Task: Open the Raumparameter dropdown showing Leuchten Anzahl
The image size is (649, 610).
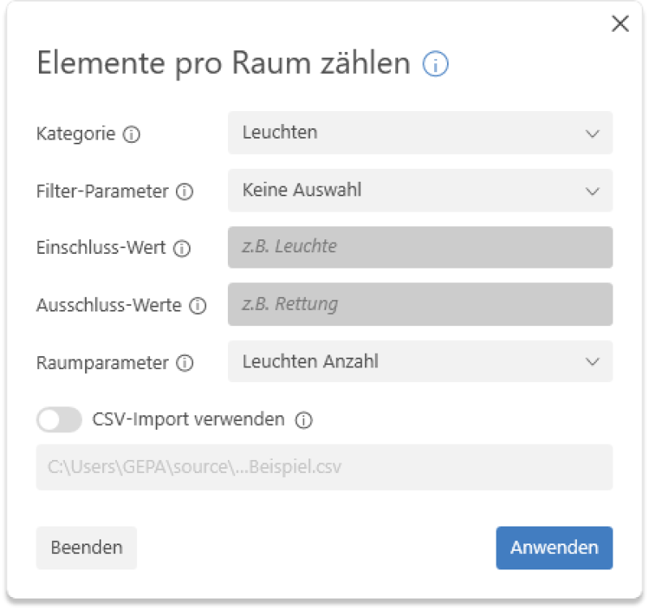Action: tap(419, 362)
